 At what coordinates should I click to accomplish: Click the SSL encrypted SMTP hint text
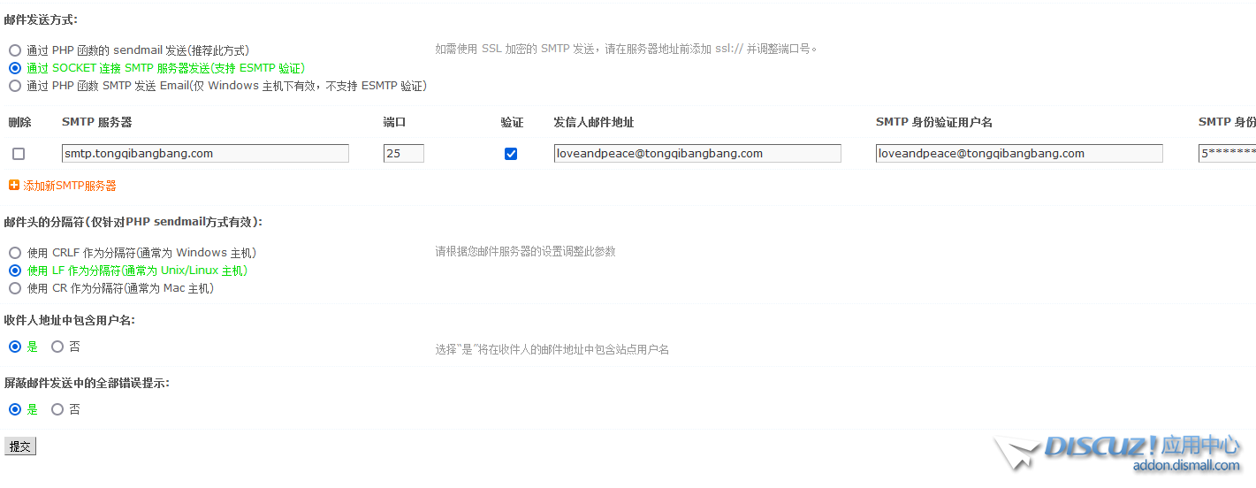(627, 49)
